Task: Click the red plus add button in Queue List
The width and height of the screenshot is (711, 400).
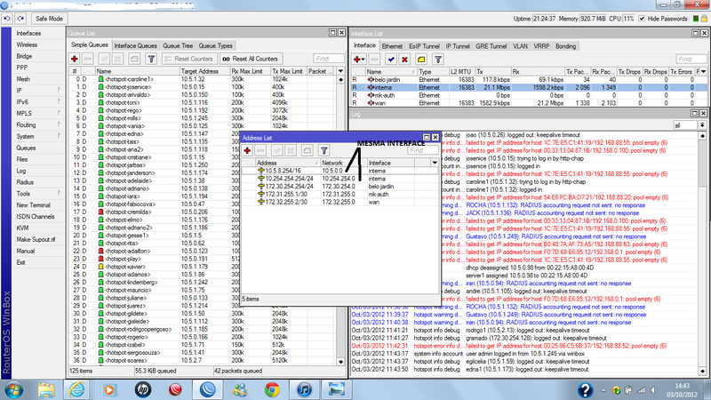Action: (x=76, y=58)
